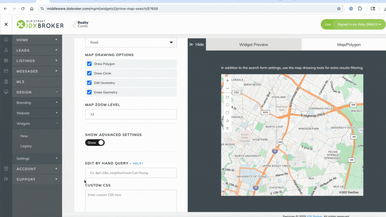The height and width of the screenshot is (217, 386).
Task: Click the Listings sidebar icon
Action: [x=6, y=61]
